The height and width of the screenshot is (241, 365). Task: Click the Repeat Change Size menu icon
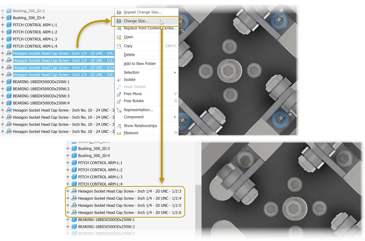[x=119, y=12]
